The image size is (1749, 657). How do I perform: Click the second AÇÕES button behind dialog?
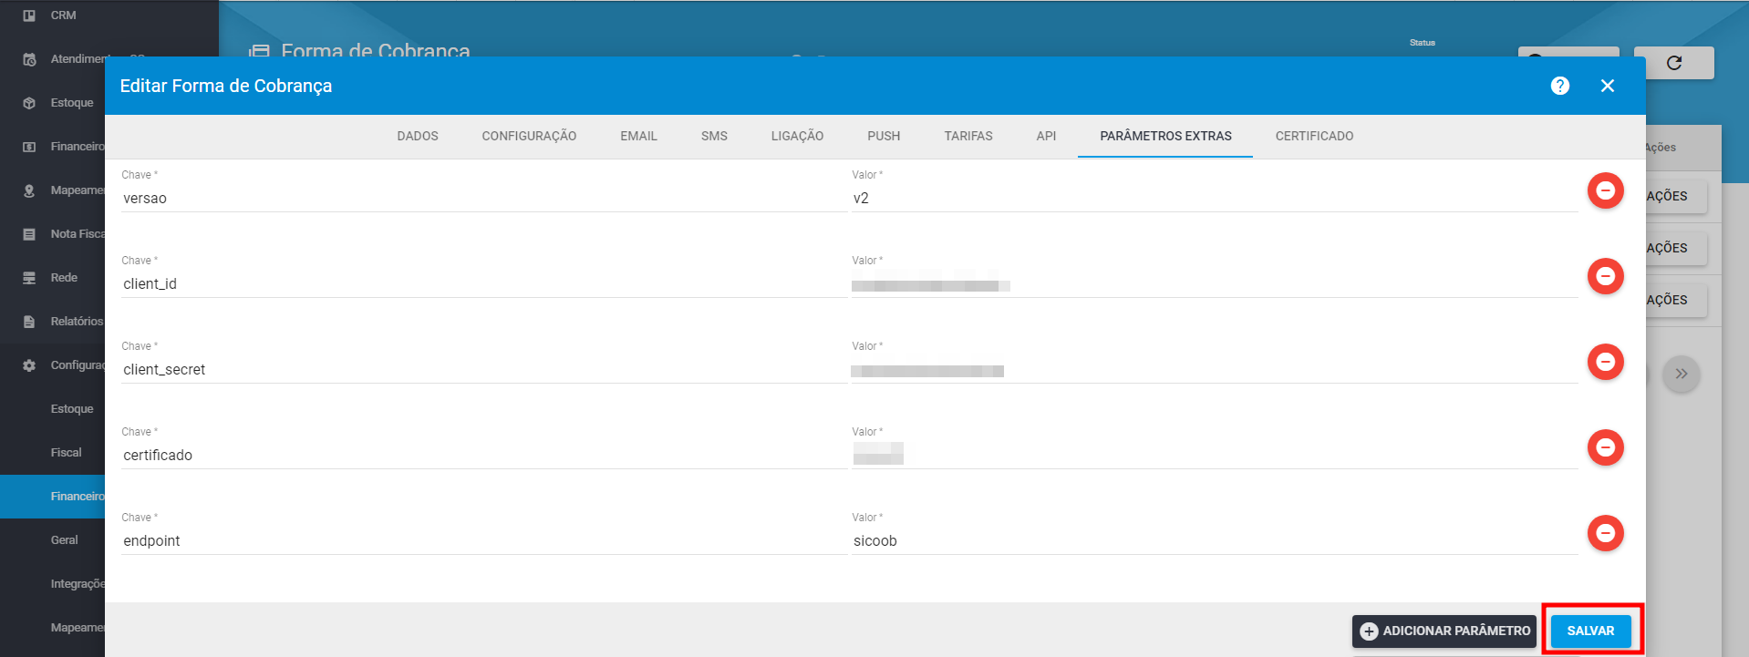(x=1676, y=249)
